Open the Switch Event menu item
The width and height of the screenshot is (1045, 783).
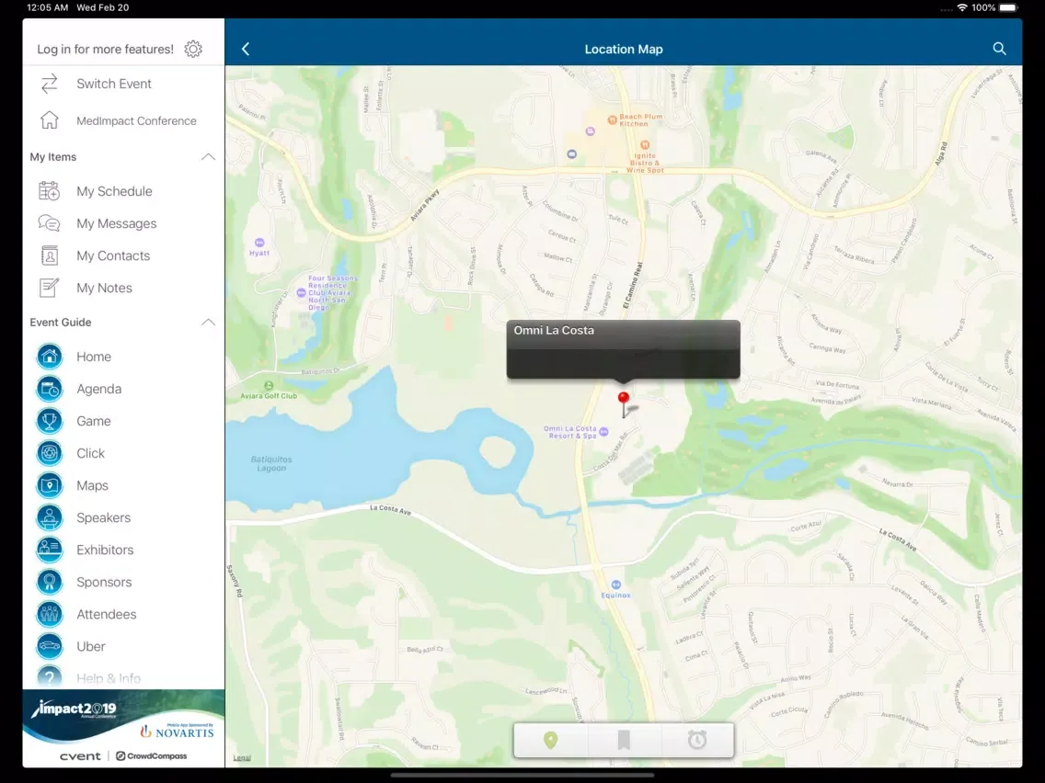(x=124, y=84)
